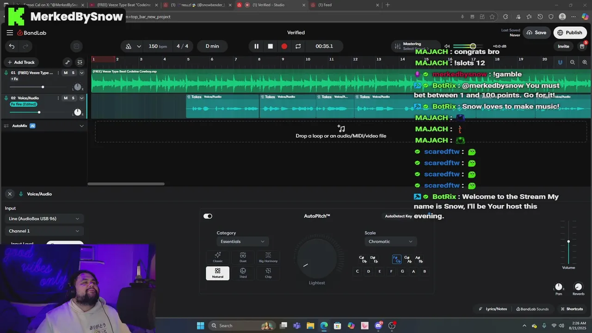Open track 01 three-dot menu
This screenshot has width=592, height=333.
tap(58, 73)
